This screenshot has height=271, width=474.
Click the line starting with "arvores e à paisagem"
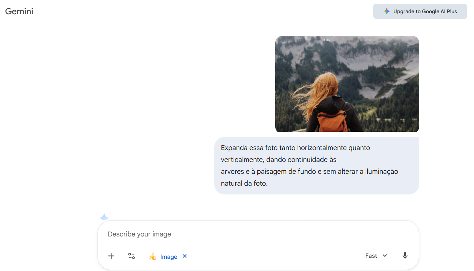tap(309, 171)
